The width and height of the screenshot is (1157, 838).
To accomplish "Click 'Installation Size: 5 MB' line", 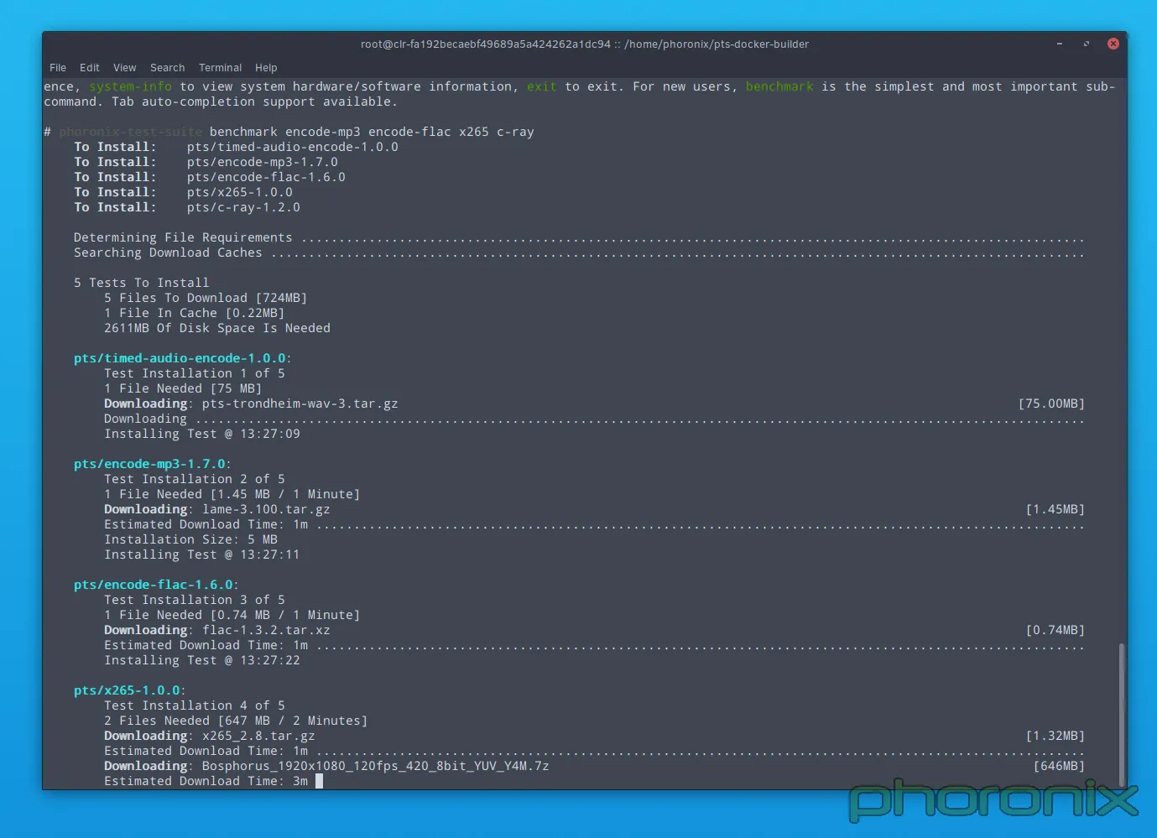I will 190,539.
